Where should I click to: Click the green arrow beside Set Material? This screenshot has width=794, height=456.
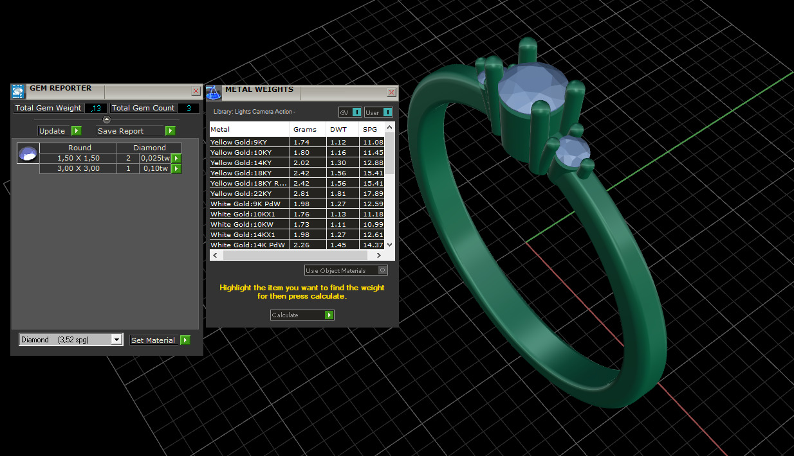coord(185,340)
